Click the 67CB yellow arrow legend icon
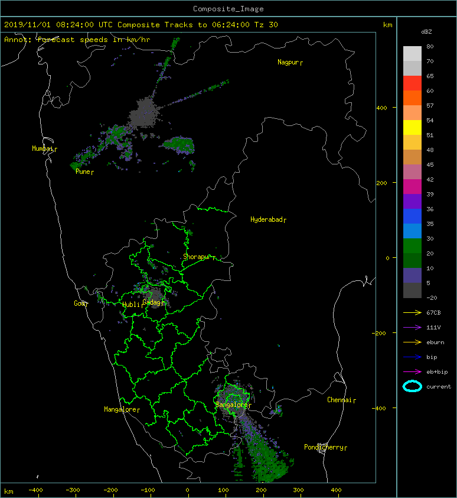Screen dimensions: 457x498 (412, 313)
